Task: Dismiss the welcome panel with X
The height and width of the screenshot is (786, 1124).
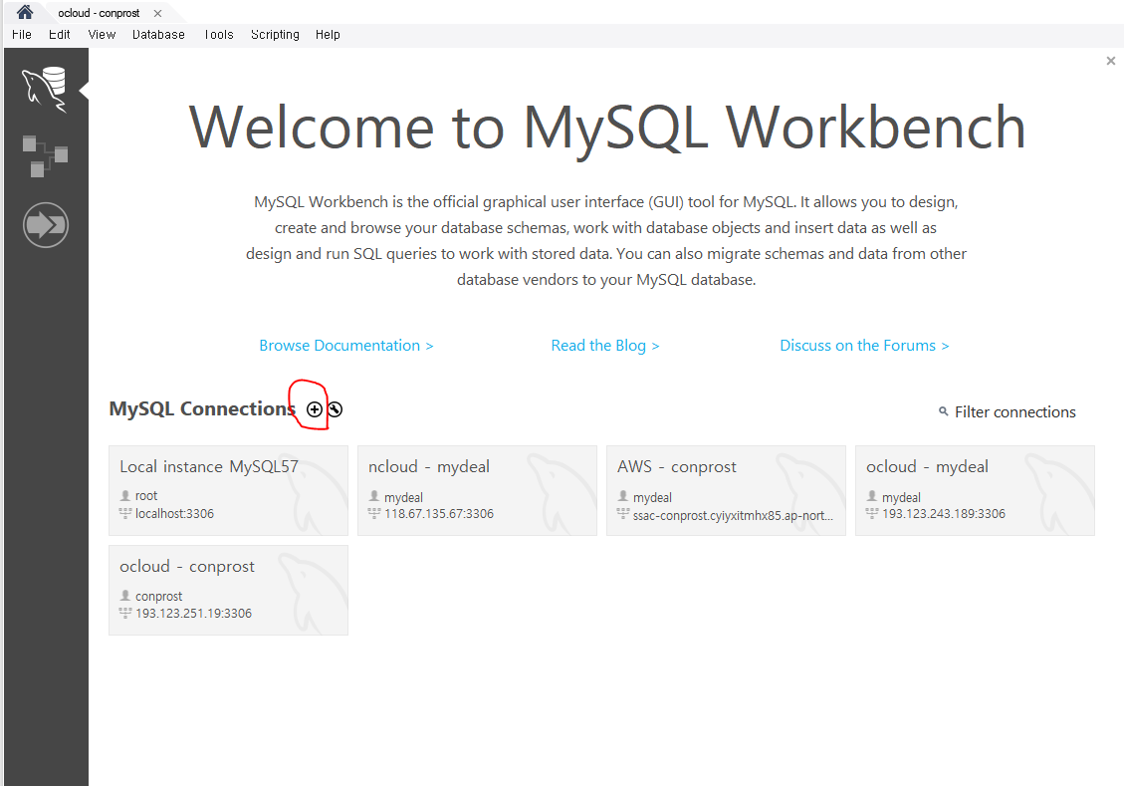Action: [x=1111, y=61]
